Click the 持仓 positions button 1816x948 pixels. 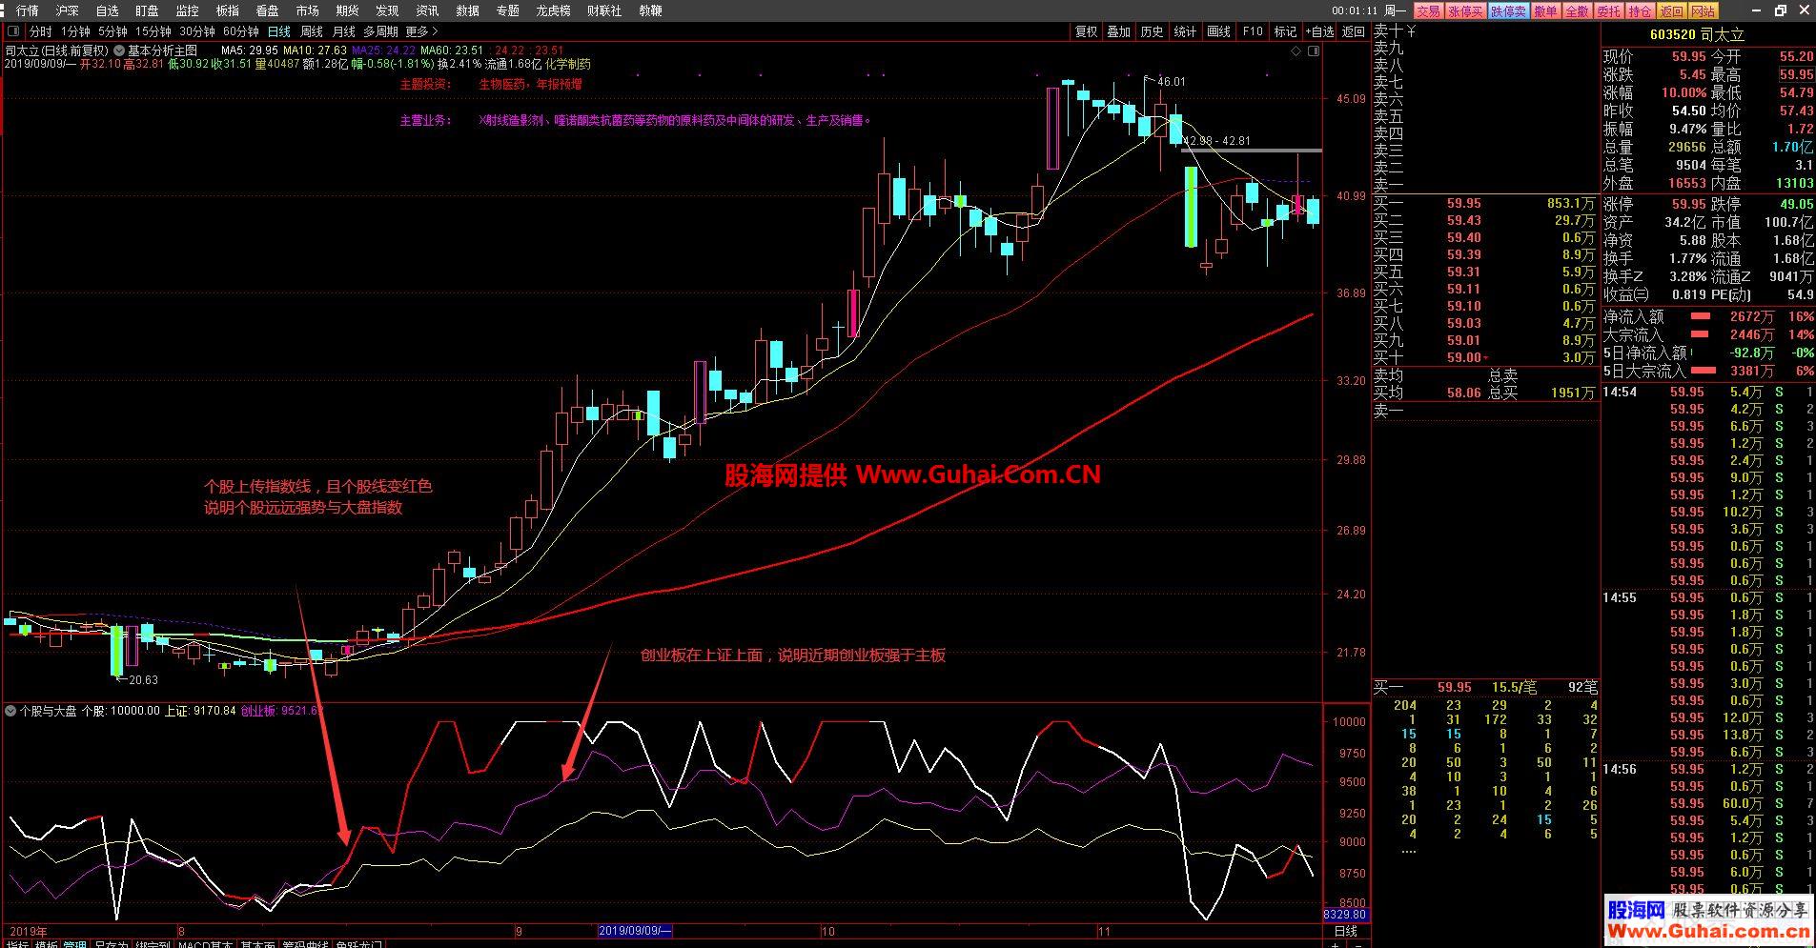point(1640,10)
